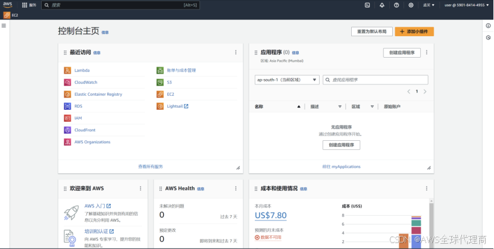Click the 信息 link next to 最近访问
The height and width of the screenshot is (249, 494).
[x=97, y=53]
